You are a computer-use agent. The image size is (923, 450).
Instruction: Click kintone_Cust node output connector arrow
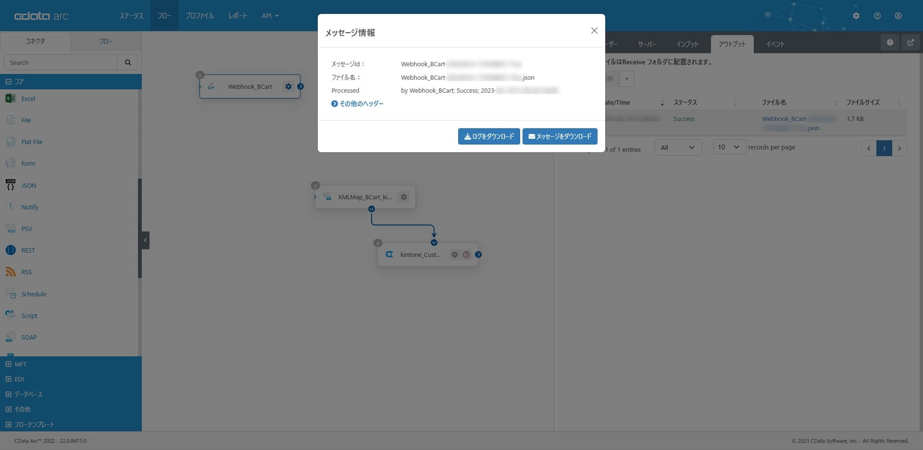pyautogui.click(x=478, y=255)
